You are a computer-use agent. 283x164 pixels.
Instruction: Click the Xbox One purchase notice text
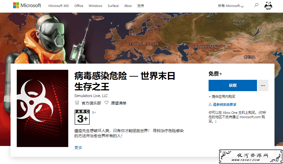click(237, 117)
